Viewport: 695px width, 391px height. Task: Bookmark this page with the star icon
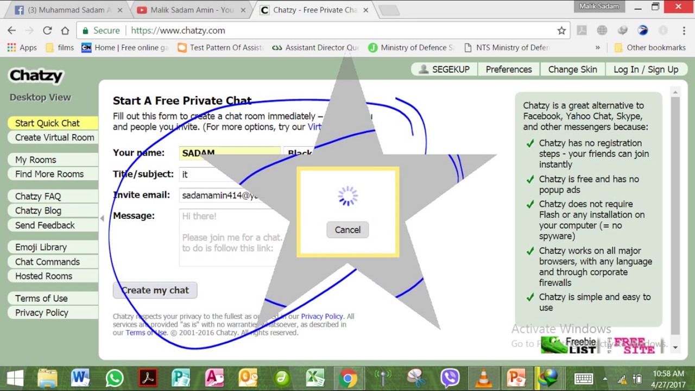pyautogui.click(x=561, y=30)
